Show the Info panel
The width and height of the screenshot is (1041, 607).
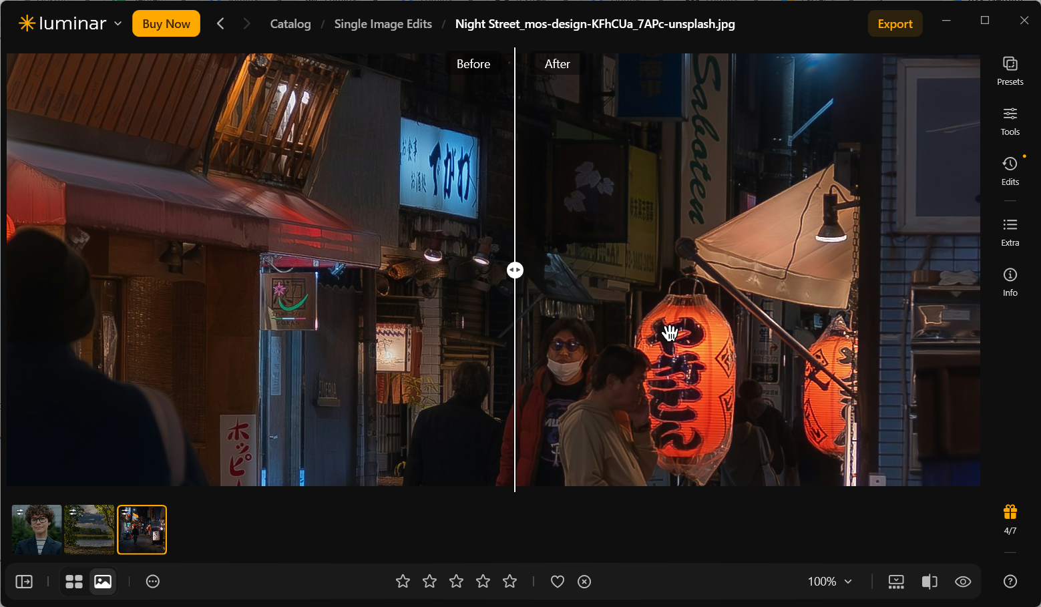1010,282
